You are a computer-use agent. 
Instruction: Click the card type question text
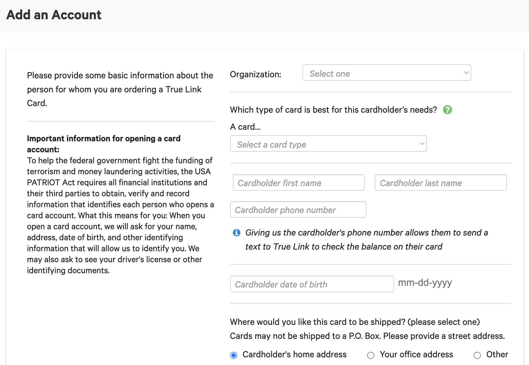pos(333,109)
